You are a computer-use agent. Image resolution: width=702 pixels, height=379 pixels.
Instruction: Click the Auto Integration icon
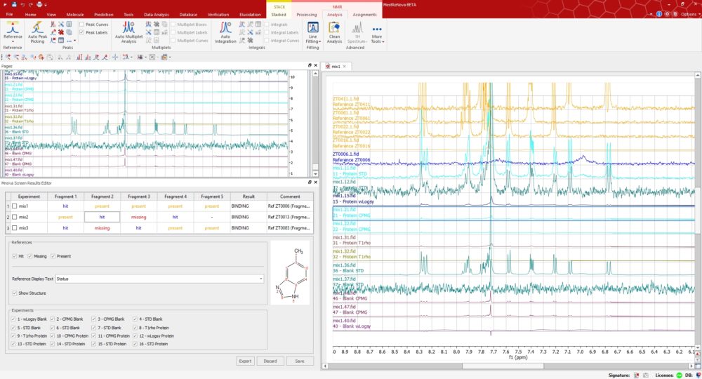coord(225,28)
